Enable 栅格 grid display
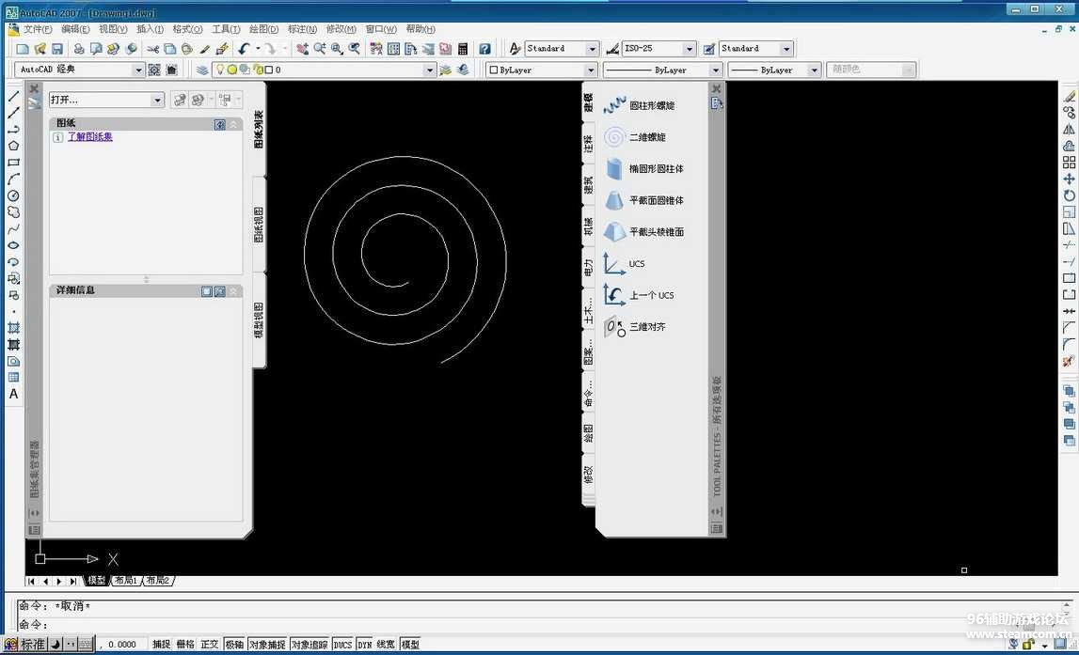1079x655 pixels. (185, 645)
